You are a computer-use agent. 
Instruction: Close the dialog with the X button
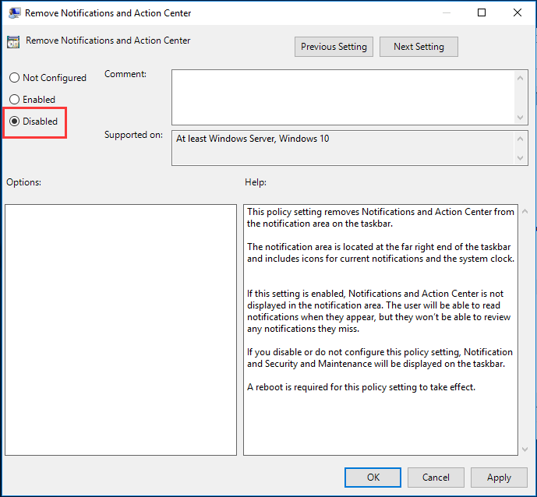coord(518,12)
